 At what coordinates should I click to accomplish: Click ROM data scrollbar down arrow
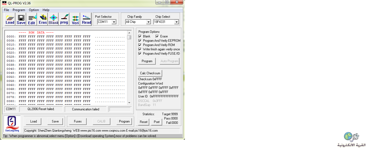coord(129,103)
